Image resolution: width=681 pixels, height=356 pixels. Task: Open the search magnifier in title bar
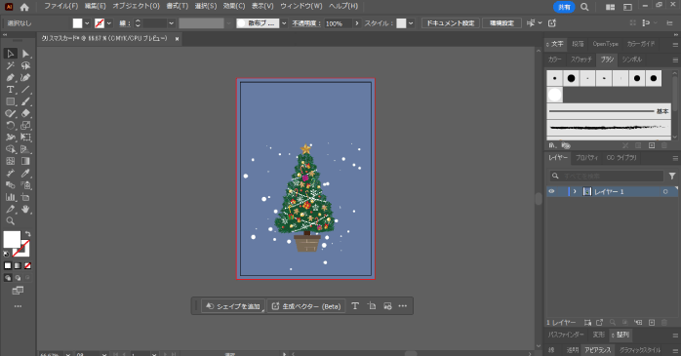point(584,7)
